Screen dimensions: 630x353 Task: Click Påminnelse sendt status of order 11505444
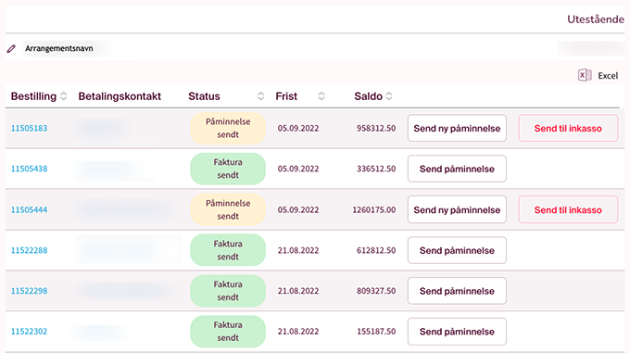[x=228, y=209]
